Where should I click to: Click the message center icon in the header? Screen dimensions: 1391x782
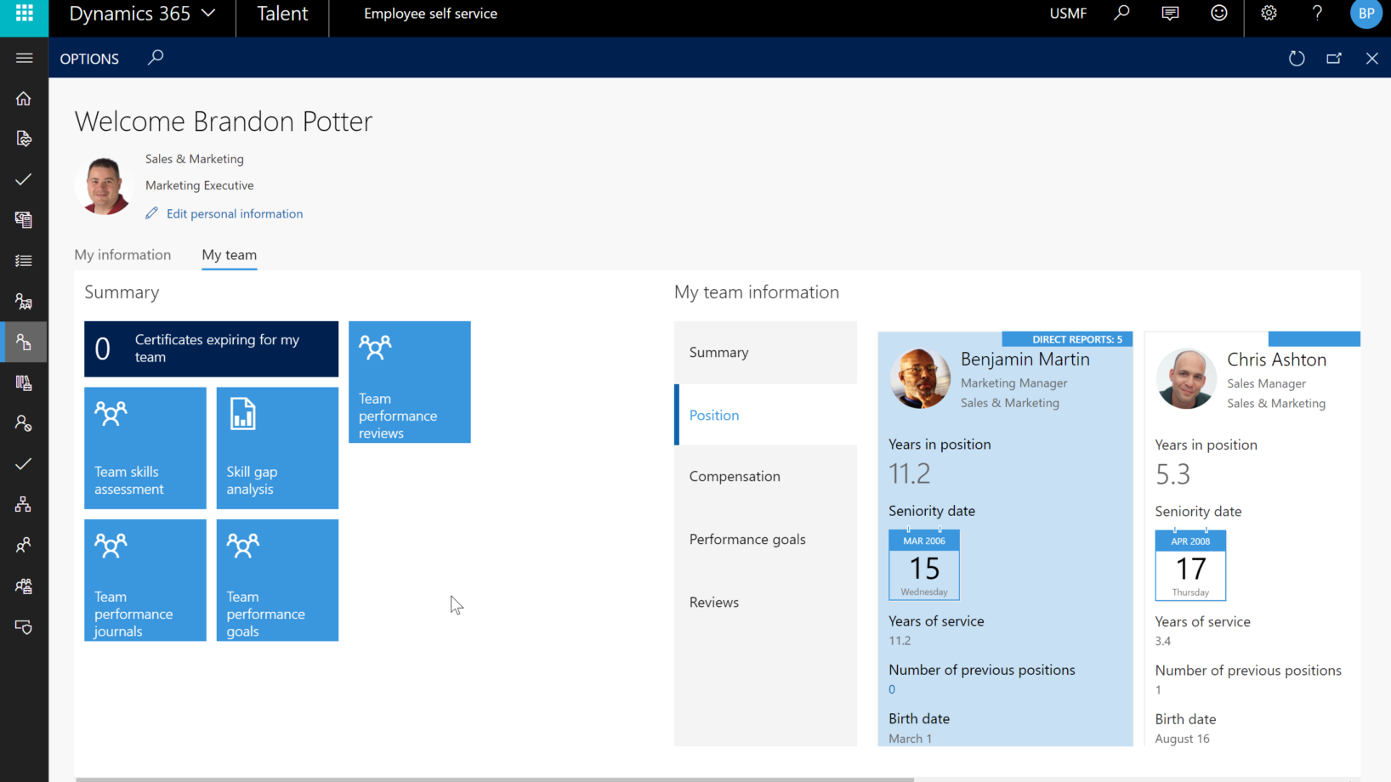[1170, 13]
